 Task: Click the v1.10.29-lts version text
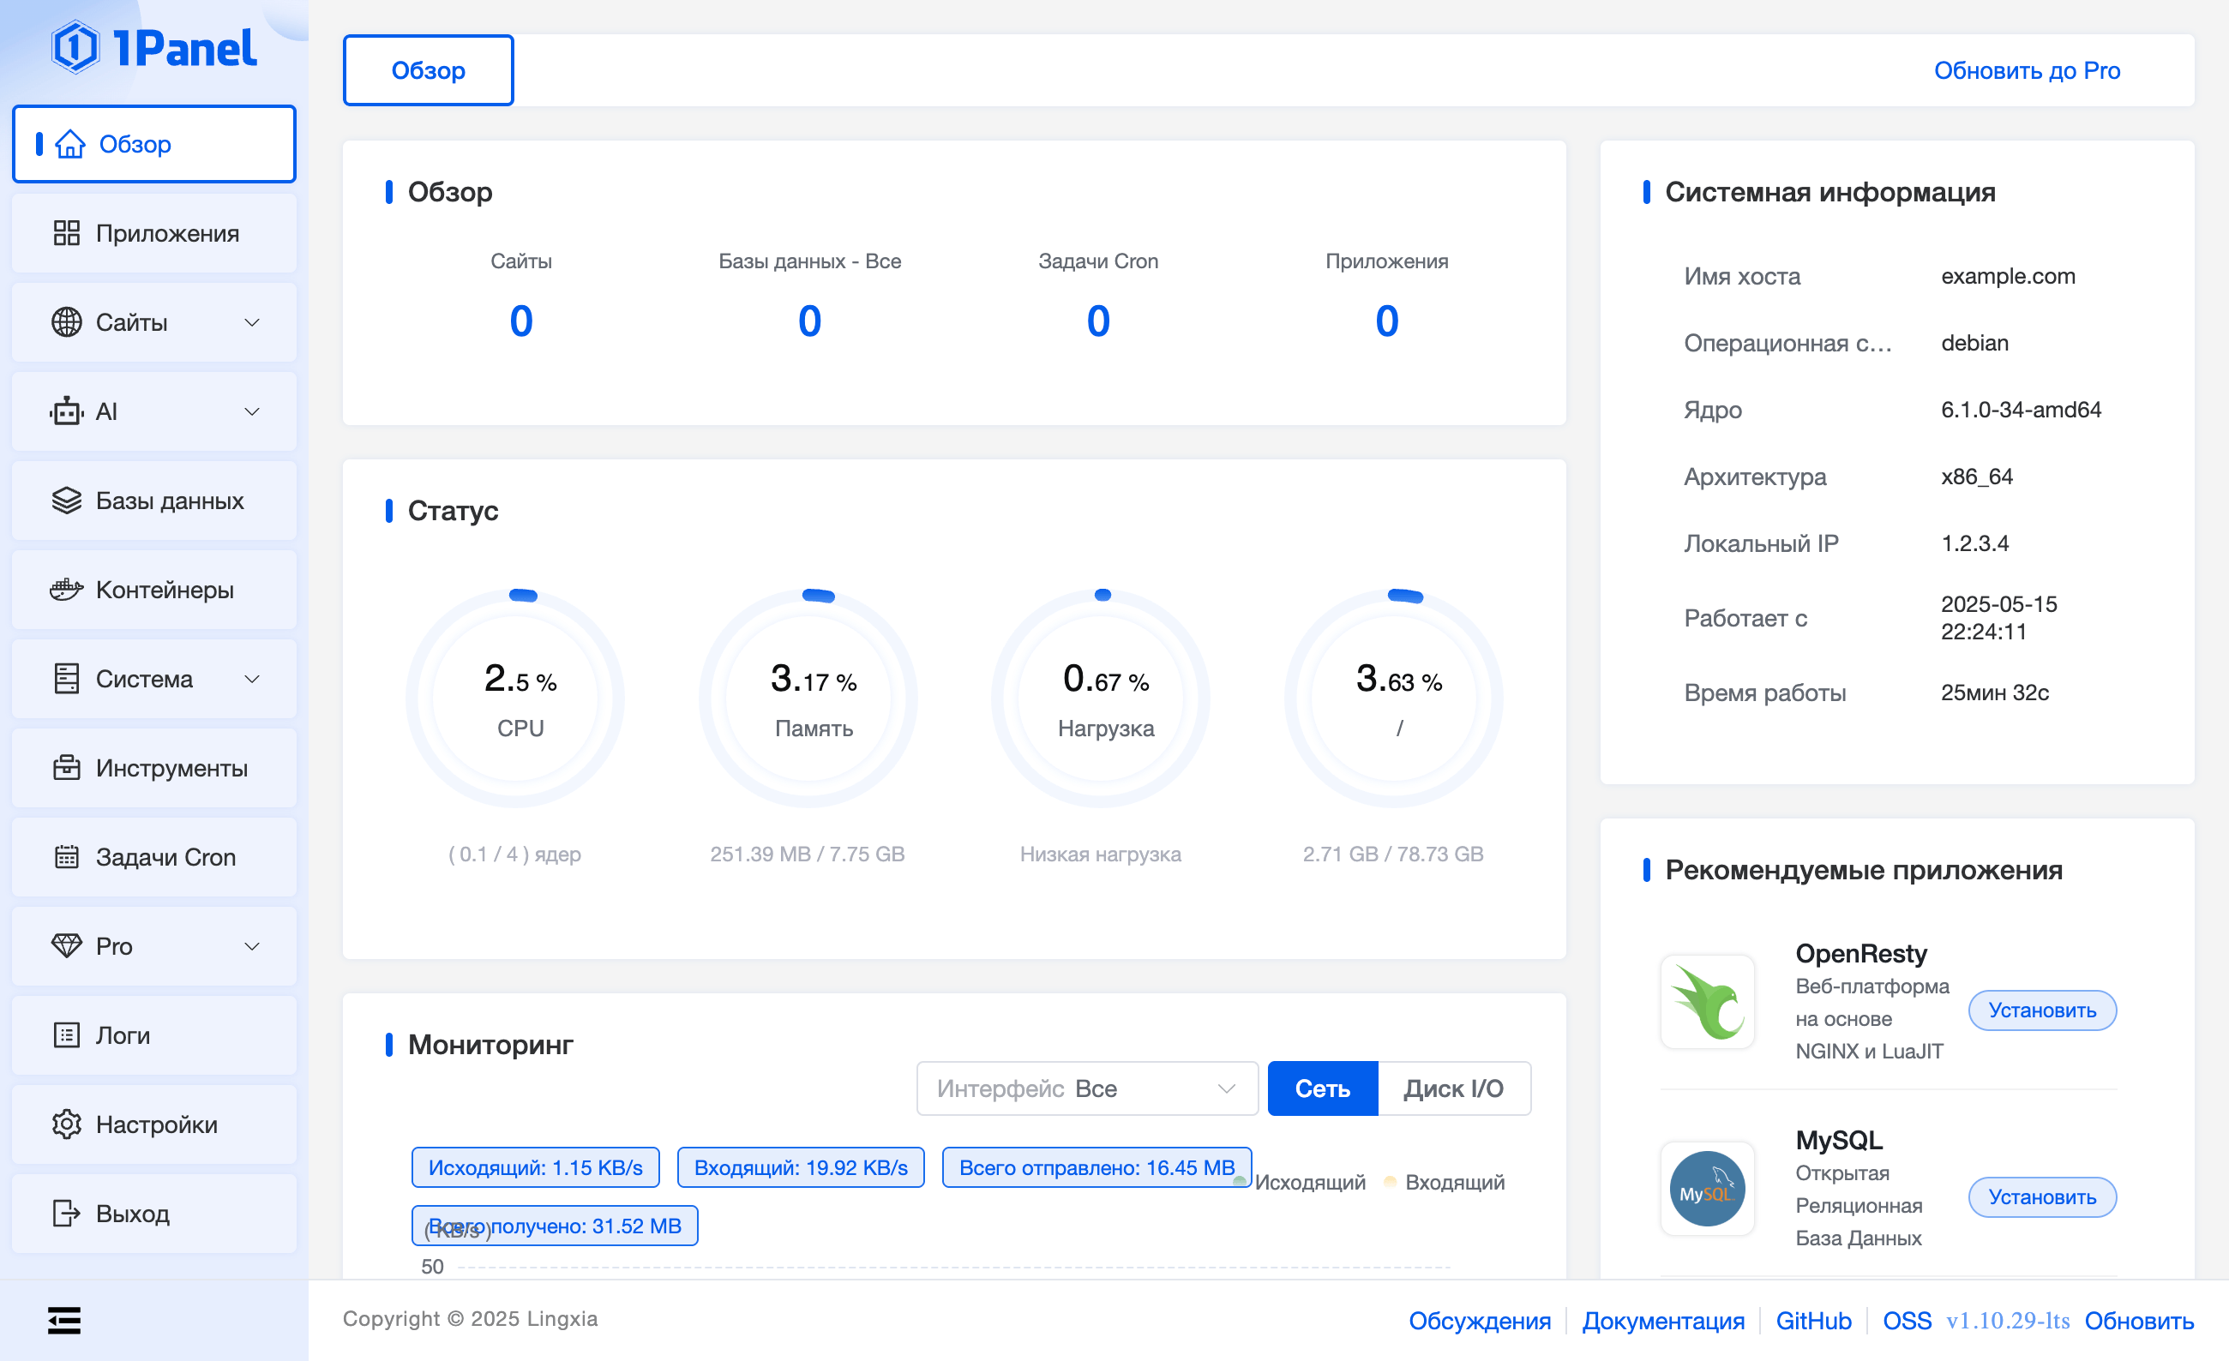pyautogui.click(x=2007, y=1321)
